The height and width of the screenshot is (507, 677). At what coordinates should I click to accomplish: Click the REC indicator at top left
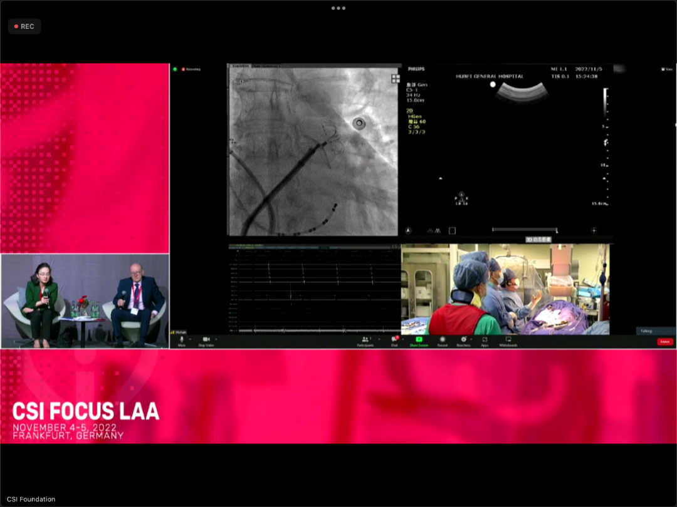click(24, 26)
